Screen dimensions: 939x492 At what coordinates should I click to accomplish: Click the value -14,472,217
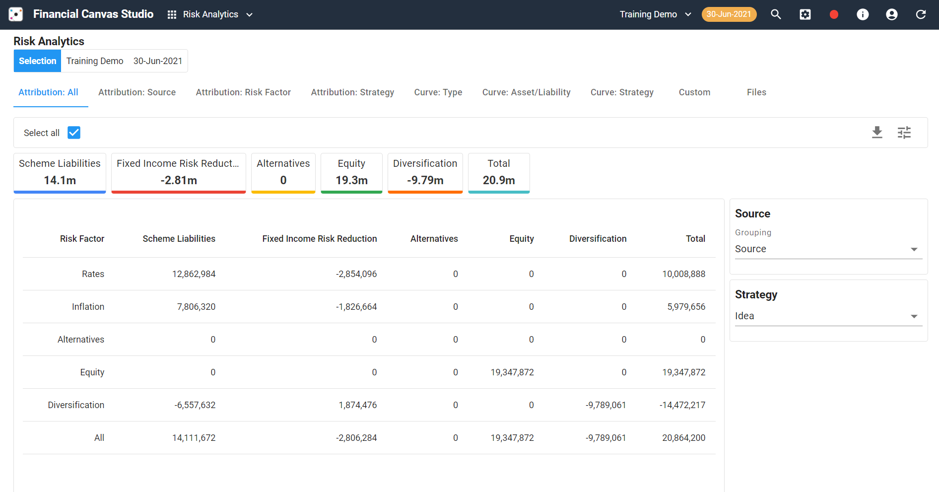tap(682, 405)
